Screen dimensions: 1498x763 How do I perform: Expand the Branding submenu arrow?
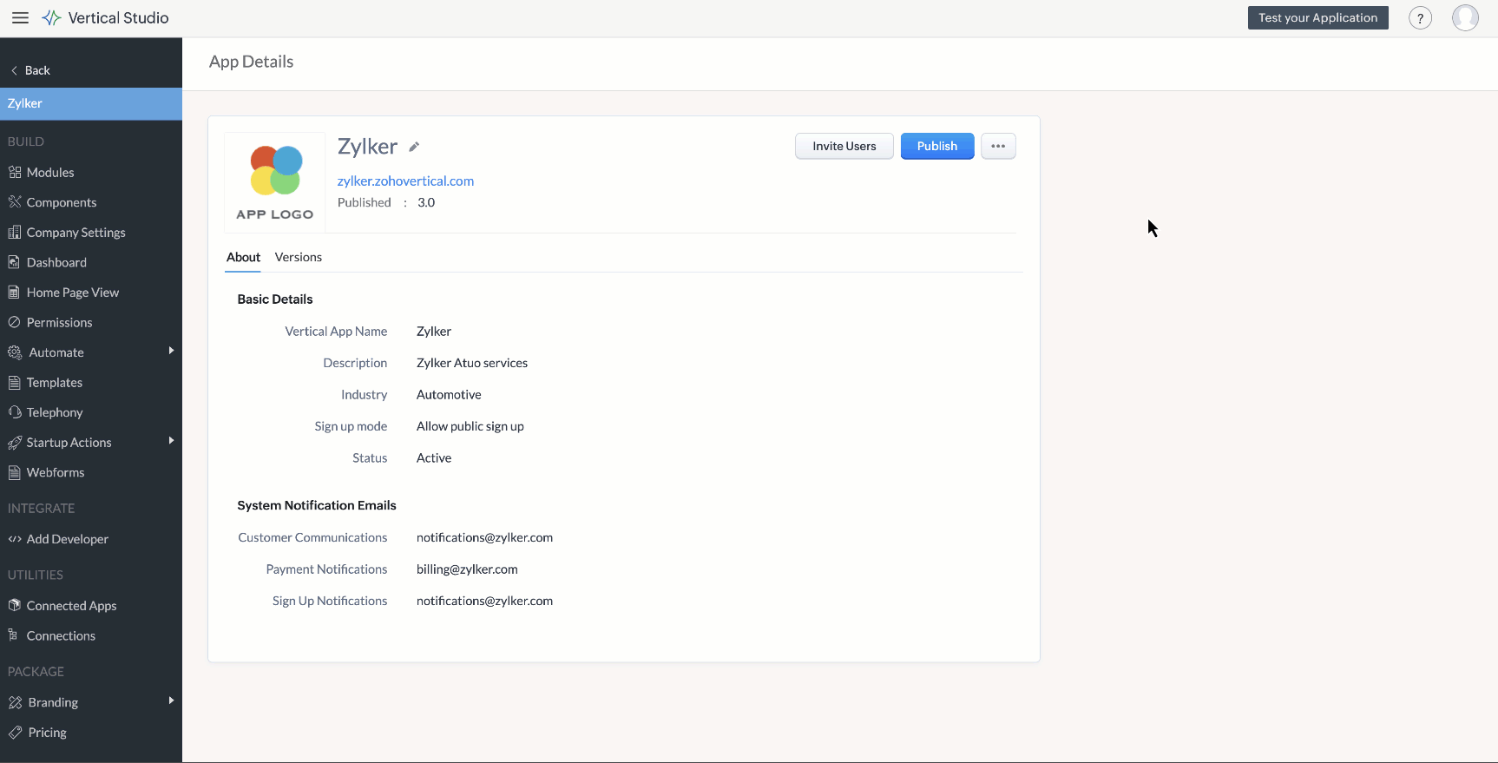point(171,701)
